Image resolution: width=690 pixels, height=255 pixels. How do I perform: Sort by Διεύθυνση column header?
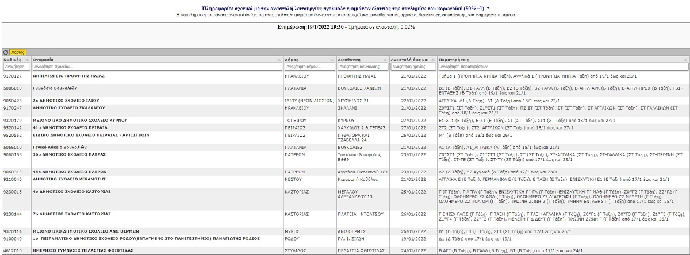(350, 59)
